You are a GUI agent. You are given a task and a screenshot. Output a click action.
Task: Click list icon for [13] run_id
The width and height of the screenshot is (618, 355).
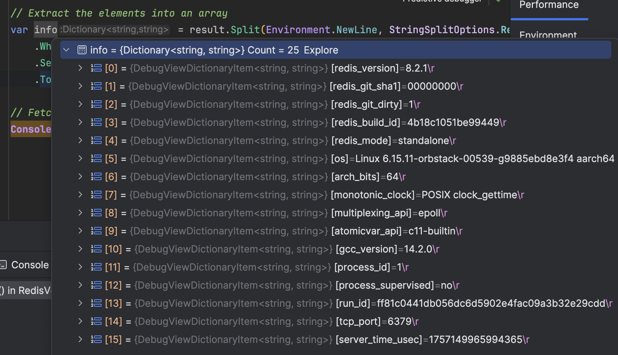click(96, 303)
